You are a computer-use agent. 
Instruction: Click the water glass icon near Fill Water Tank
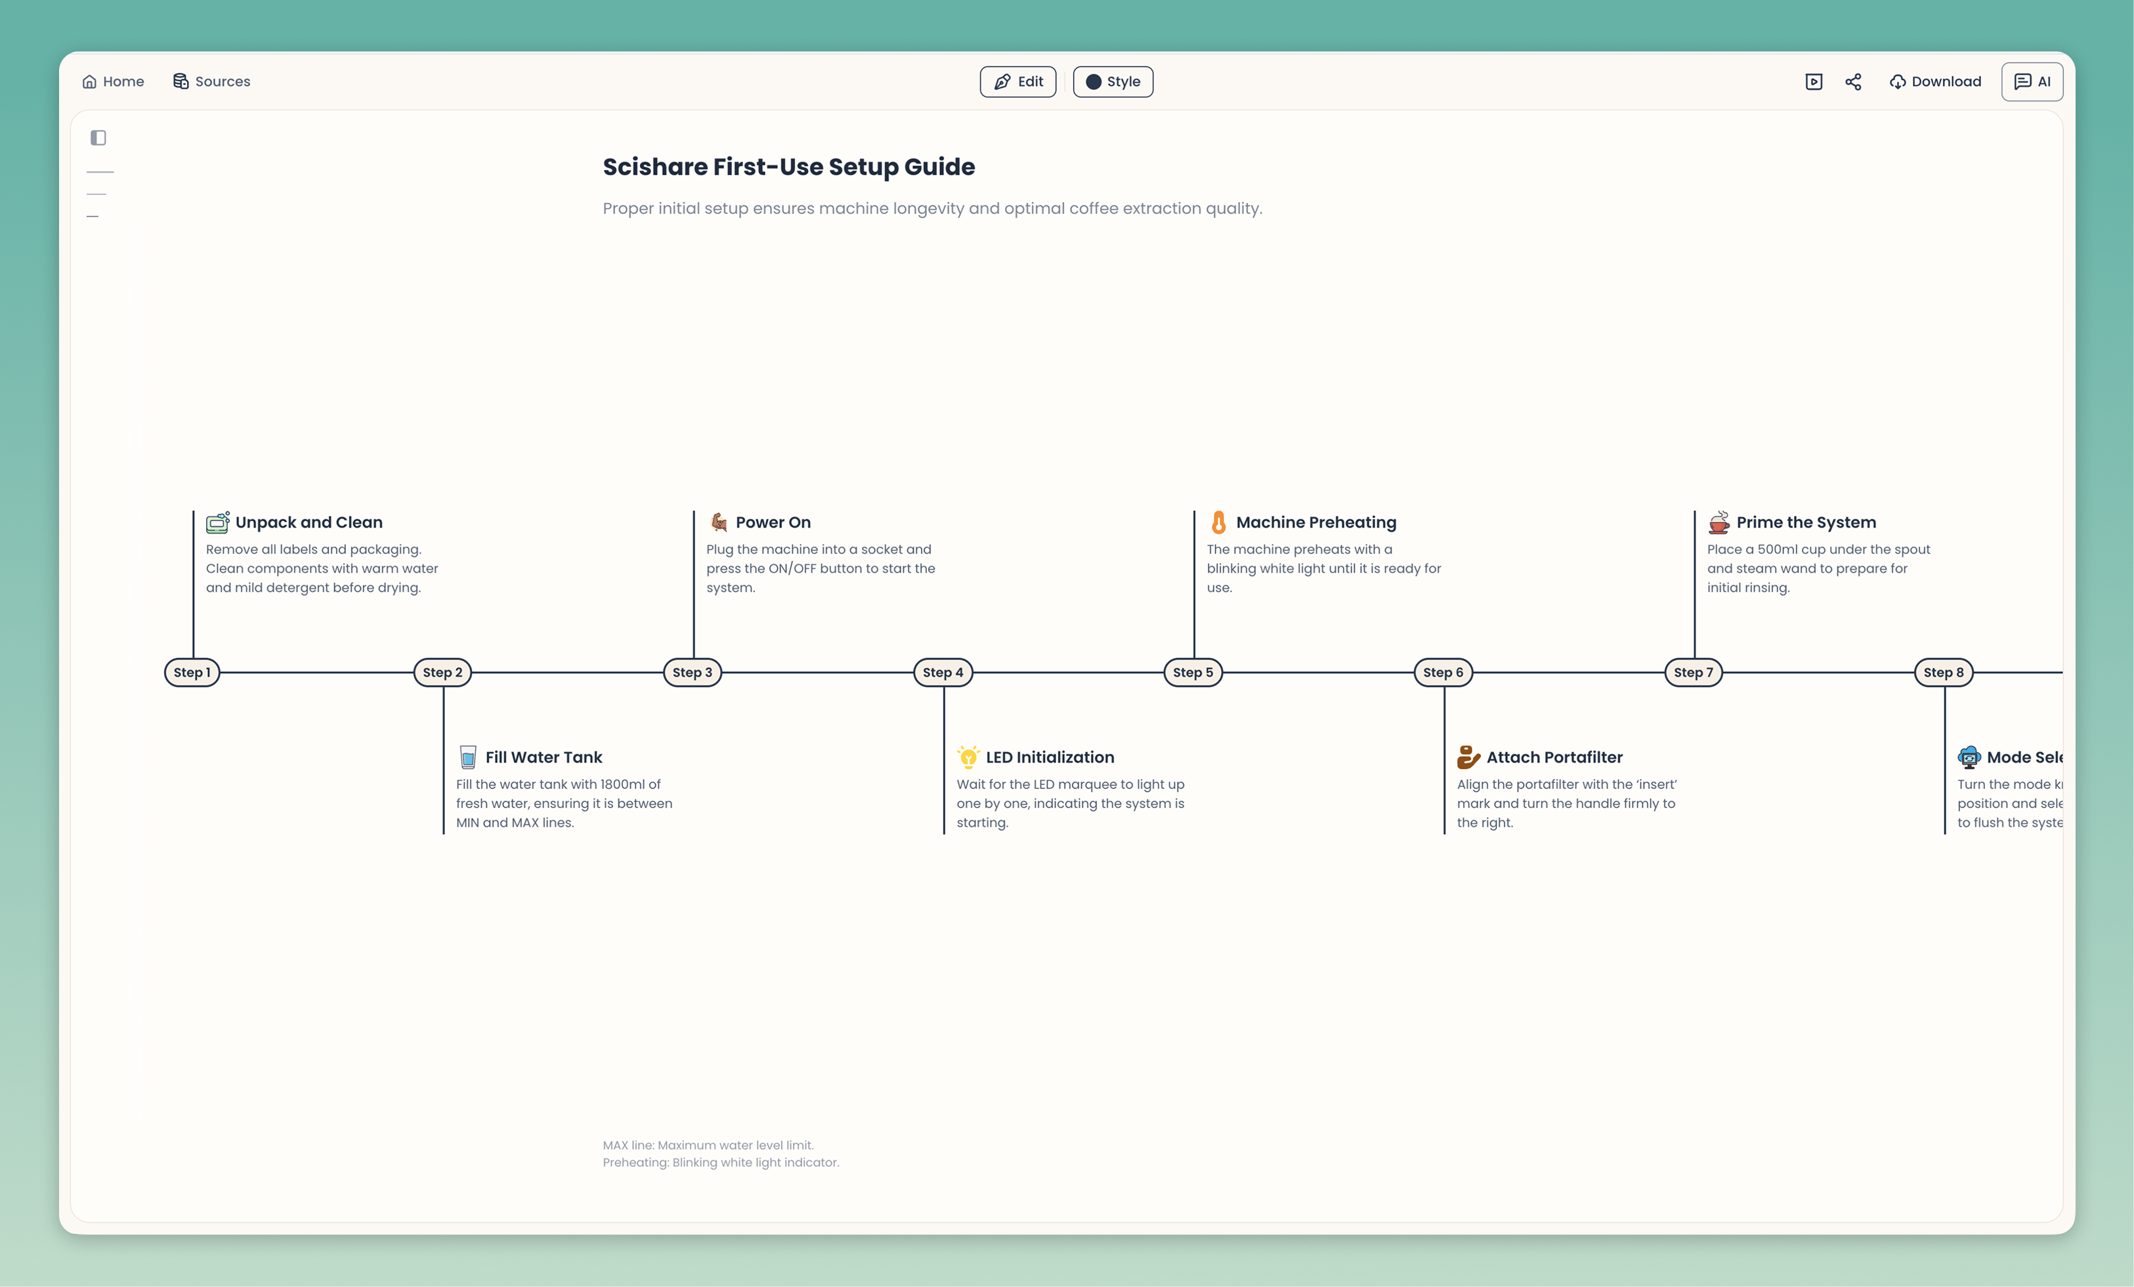[x=467, y=755]
